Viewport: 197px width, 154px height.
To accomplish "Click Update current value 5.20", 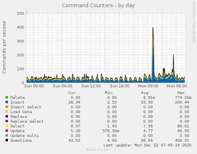I will click(75, 131).
